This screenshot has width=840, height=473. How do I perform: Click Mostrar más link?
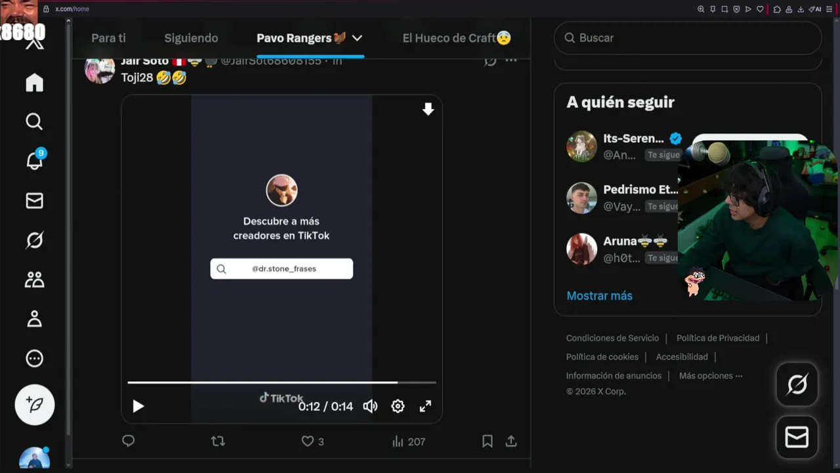click(x=599, y=296)
